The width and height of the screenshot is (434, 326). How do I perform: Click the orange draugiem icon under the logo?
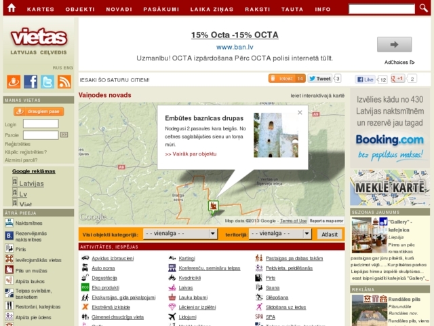(x=14, y=81)
